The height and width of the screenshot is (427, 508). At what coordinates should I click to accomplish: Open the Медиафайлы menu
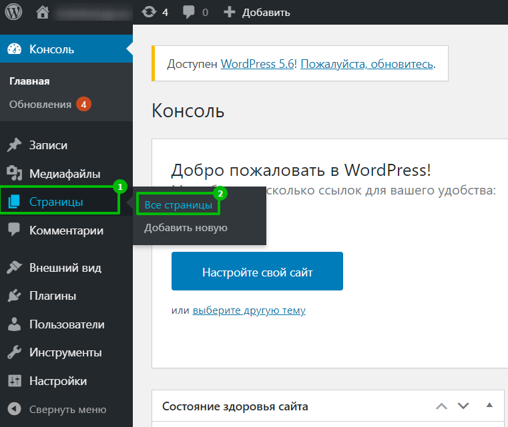(66, 174)
